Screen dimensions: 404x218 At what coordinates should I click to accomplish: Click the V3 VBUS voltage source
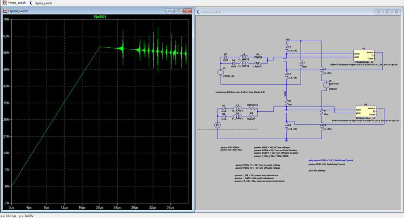point(327,85)
